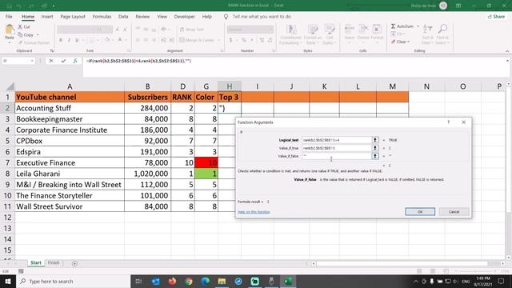Select the red Color cell showing 10
512x288 pixels.
[x=206, y=162]
